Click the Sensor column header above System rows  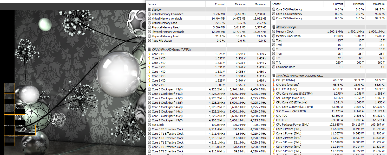(x=176, y=4)
